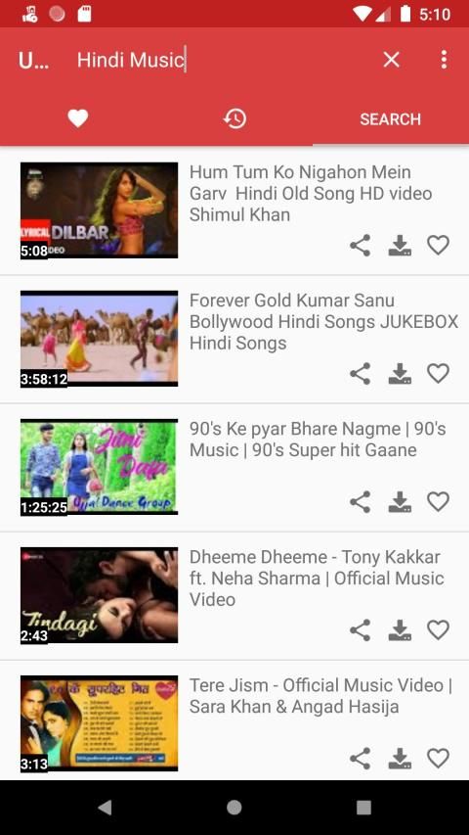Download 90's Ke pyar Bhare Nagme video

point(400,502)
